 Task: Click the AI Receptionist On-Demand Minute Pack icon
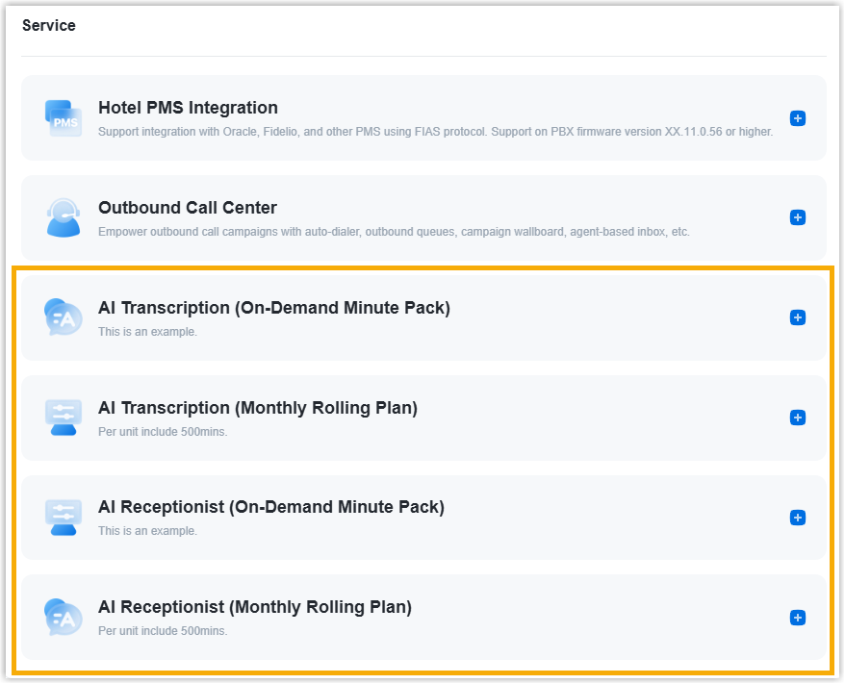[64, 518]
